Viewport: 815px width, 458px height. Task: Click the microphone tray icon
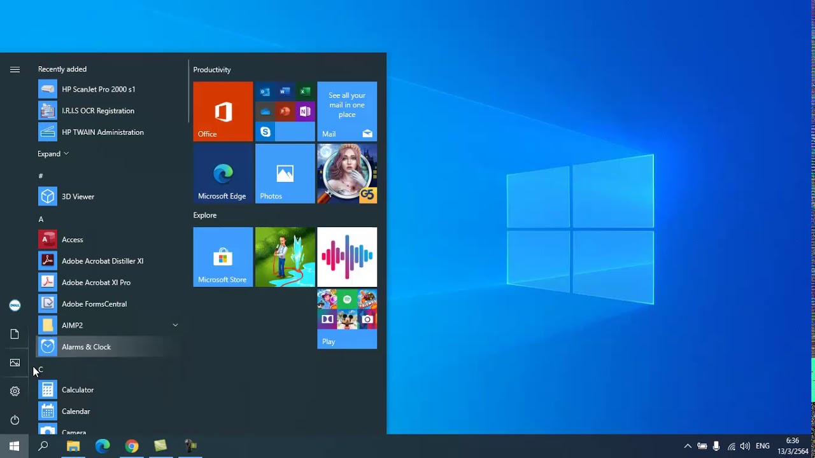coord(716,447)
